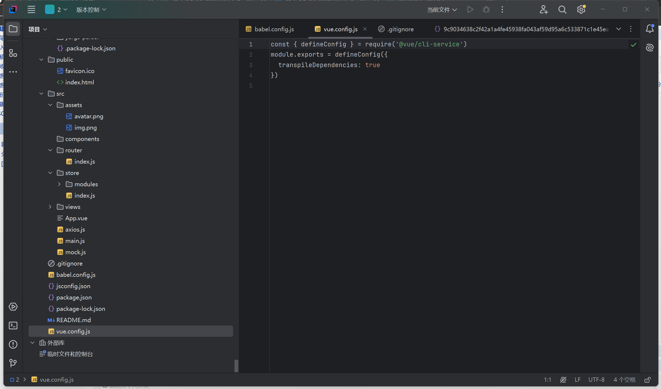
Task: Click the UTF-8 encoding selector
Action: pyautogui.click(x=596, y=380)
